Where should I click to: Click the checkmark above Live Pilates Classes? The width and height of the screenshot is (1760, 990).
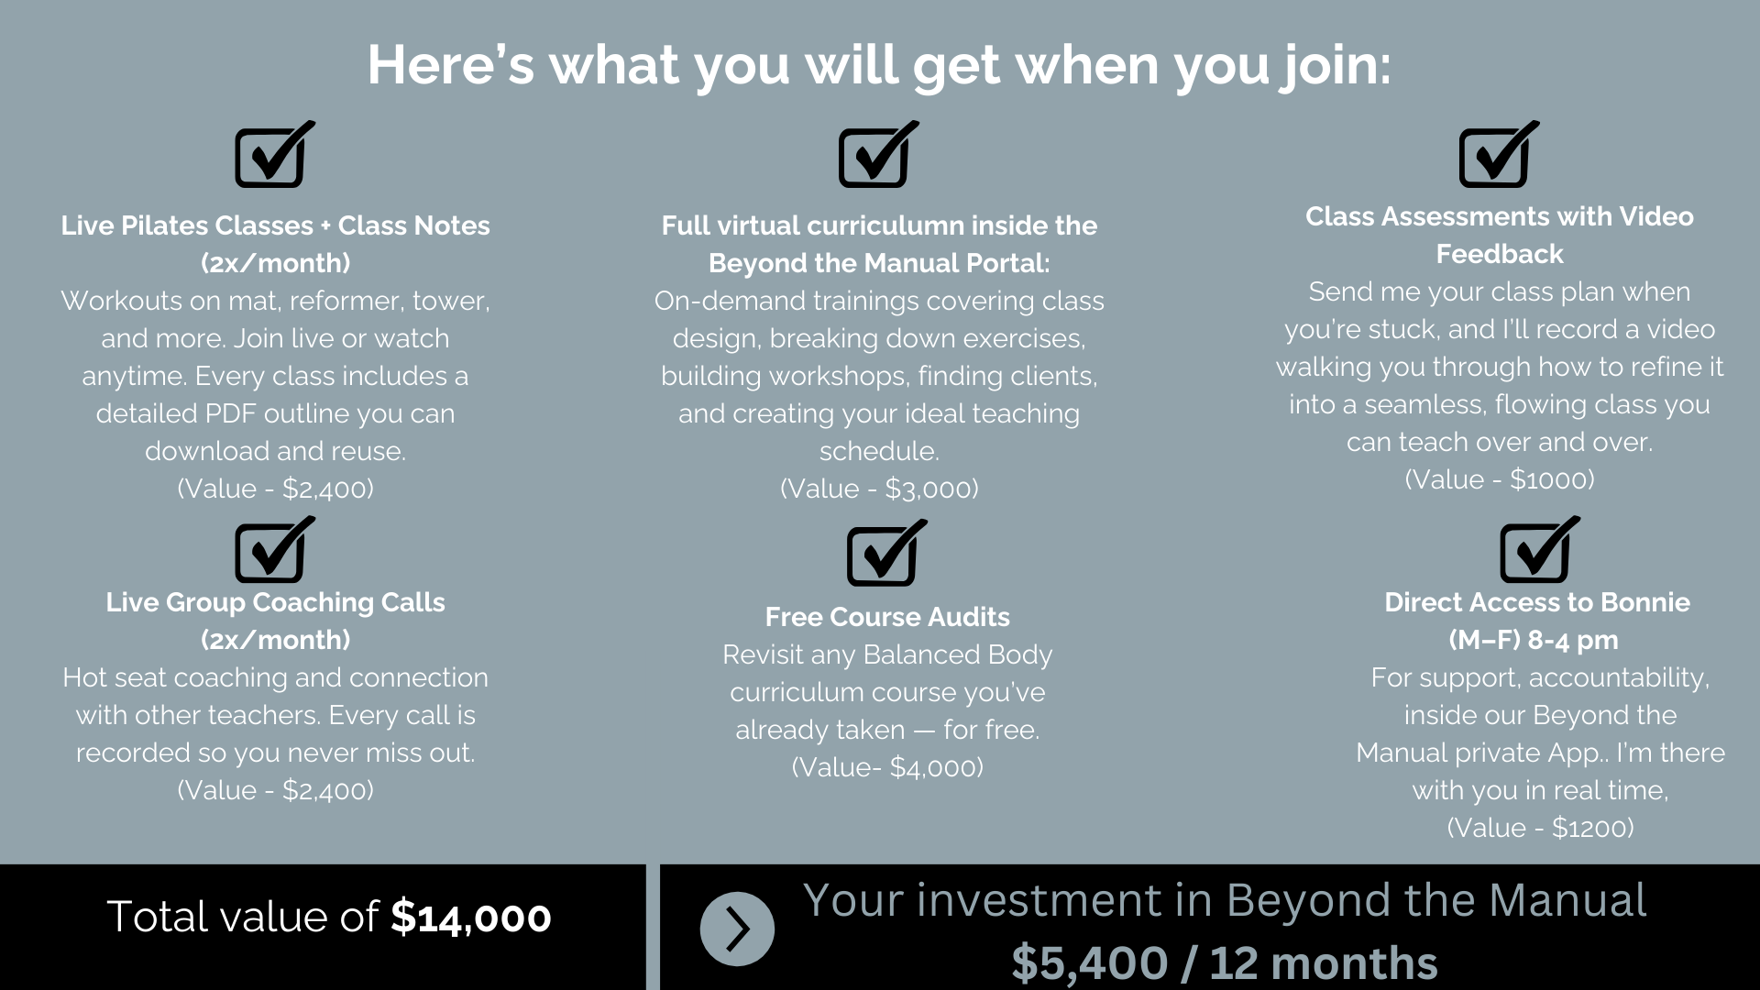[x=273, y=156]
